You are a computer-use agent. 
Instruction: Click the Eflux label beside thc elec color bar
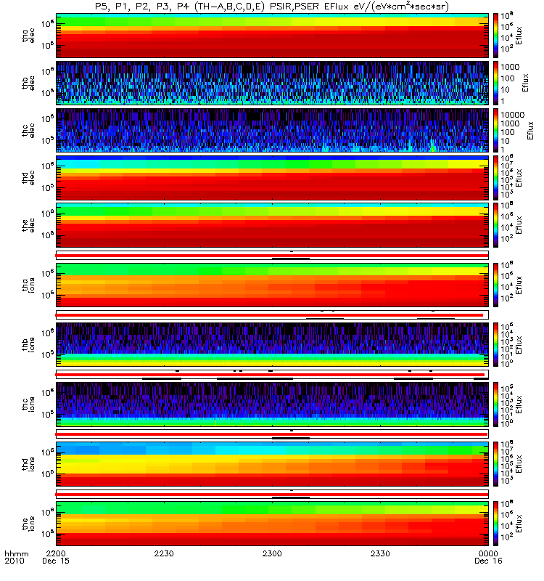pyautogui.click(x=530, y=131)
